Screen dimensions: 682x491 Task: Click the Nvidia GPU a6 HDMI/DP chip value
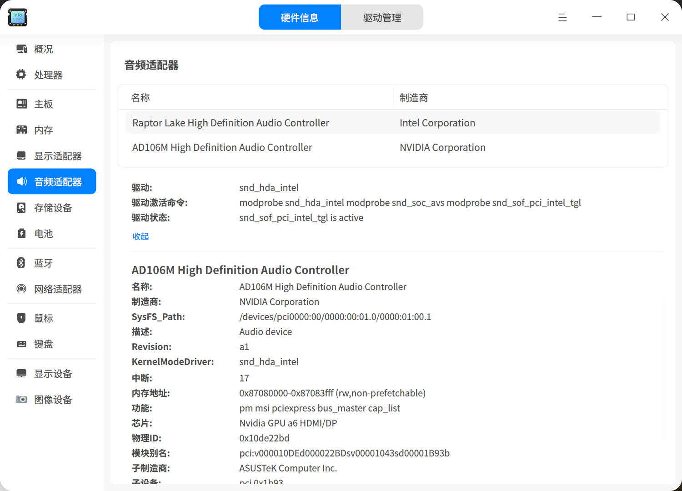(x=288, y=423)
